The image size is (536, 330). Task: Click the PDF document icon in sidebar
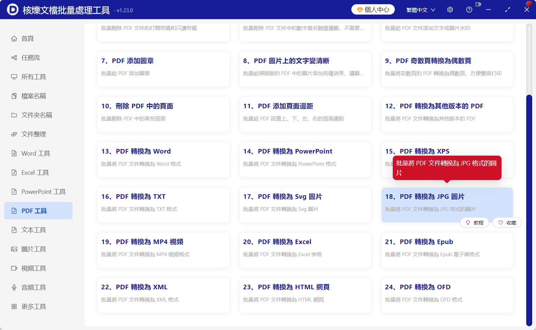pyautogui.click(x=14, y=211)
